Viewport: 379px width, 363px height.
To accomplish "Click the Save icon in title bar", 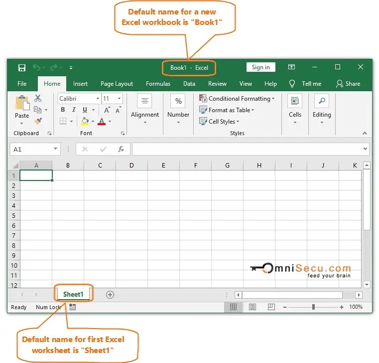I will click(21, 68).
